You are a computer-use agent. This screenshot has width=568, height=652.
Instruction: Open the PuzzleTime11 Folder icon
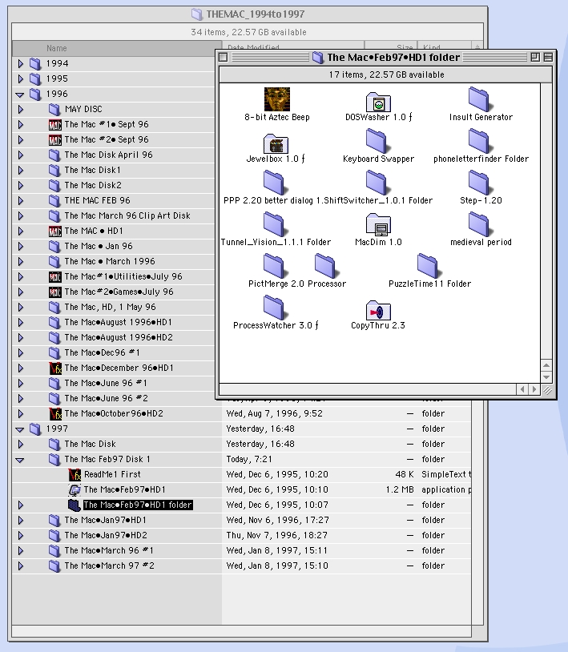click(x=428, y=265)
